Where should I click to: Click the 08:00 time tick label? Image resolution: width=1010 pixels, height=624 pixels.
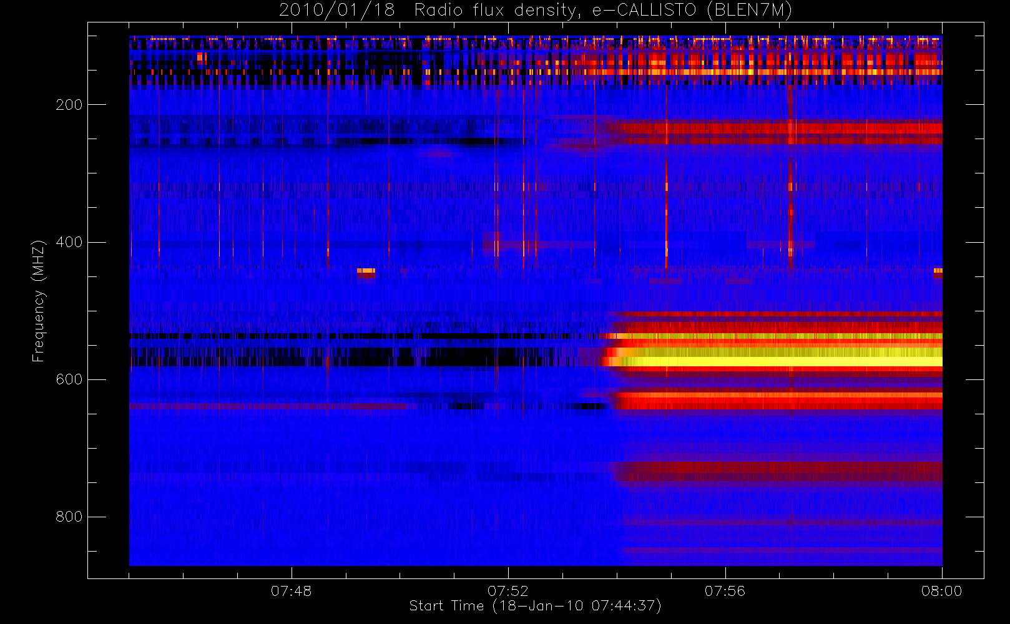coord(942,591)
